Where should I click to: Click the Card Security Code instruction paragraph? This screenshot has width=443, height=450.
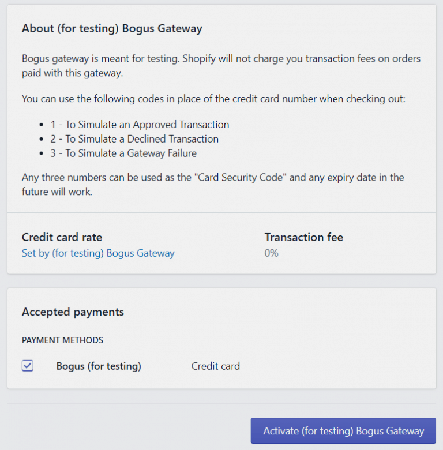click(212, 184)
